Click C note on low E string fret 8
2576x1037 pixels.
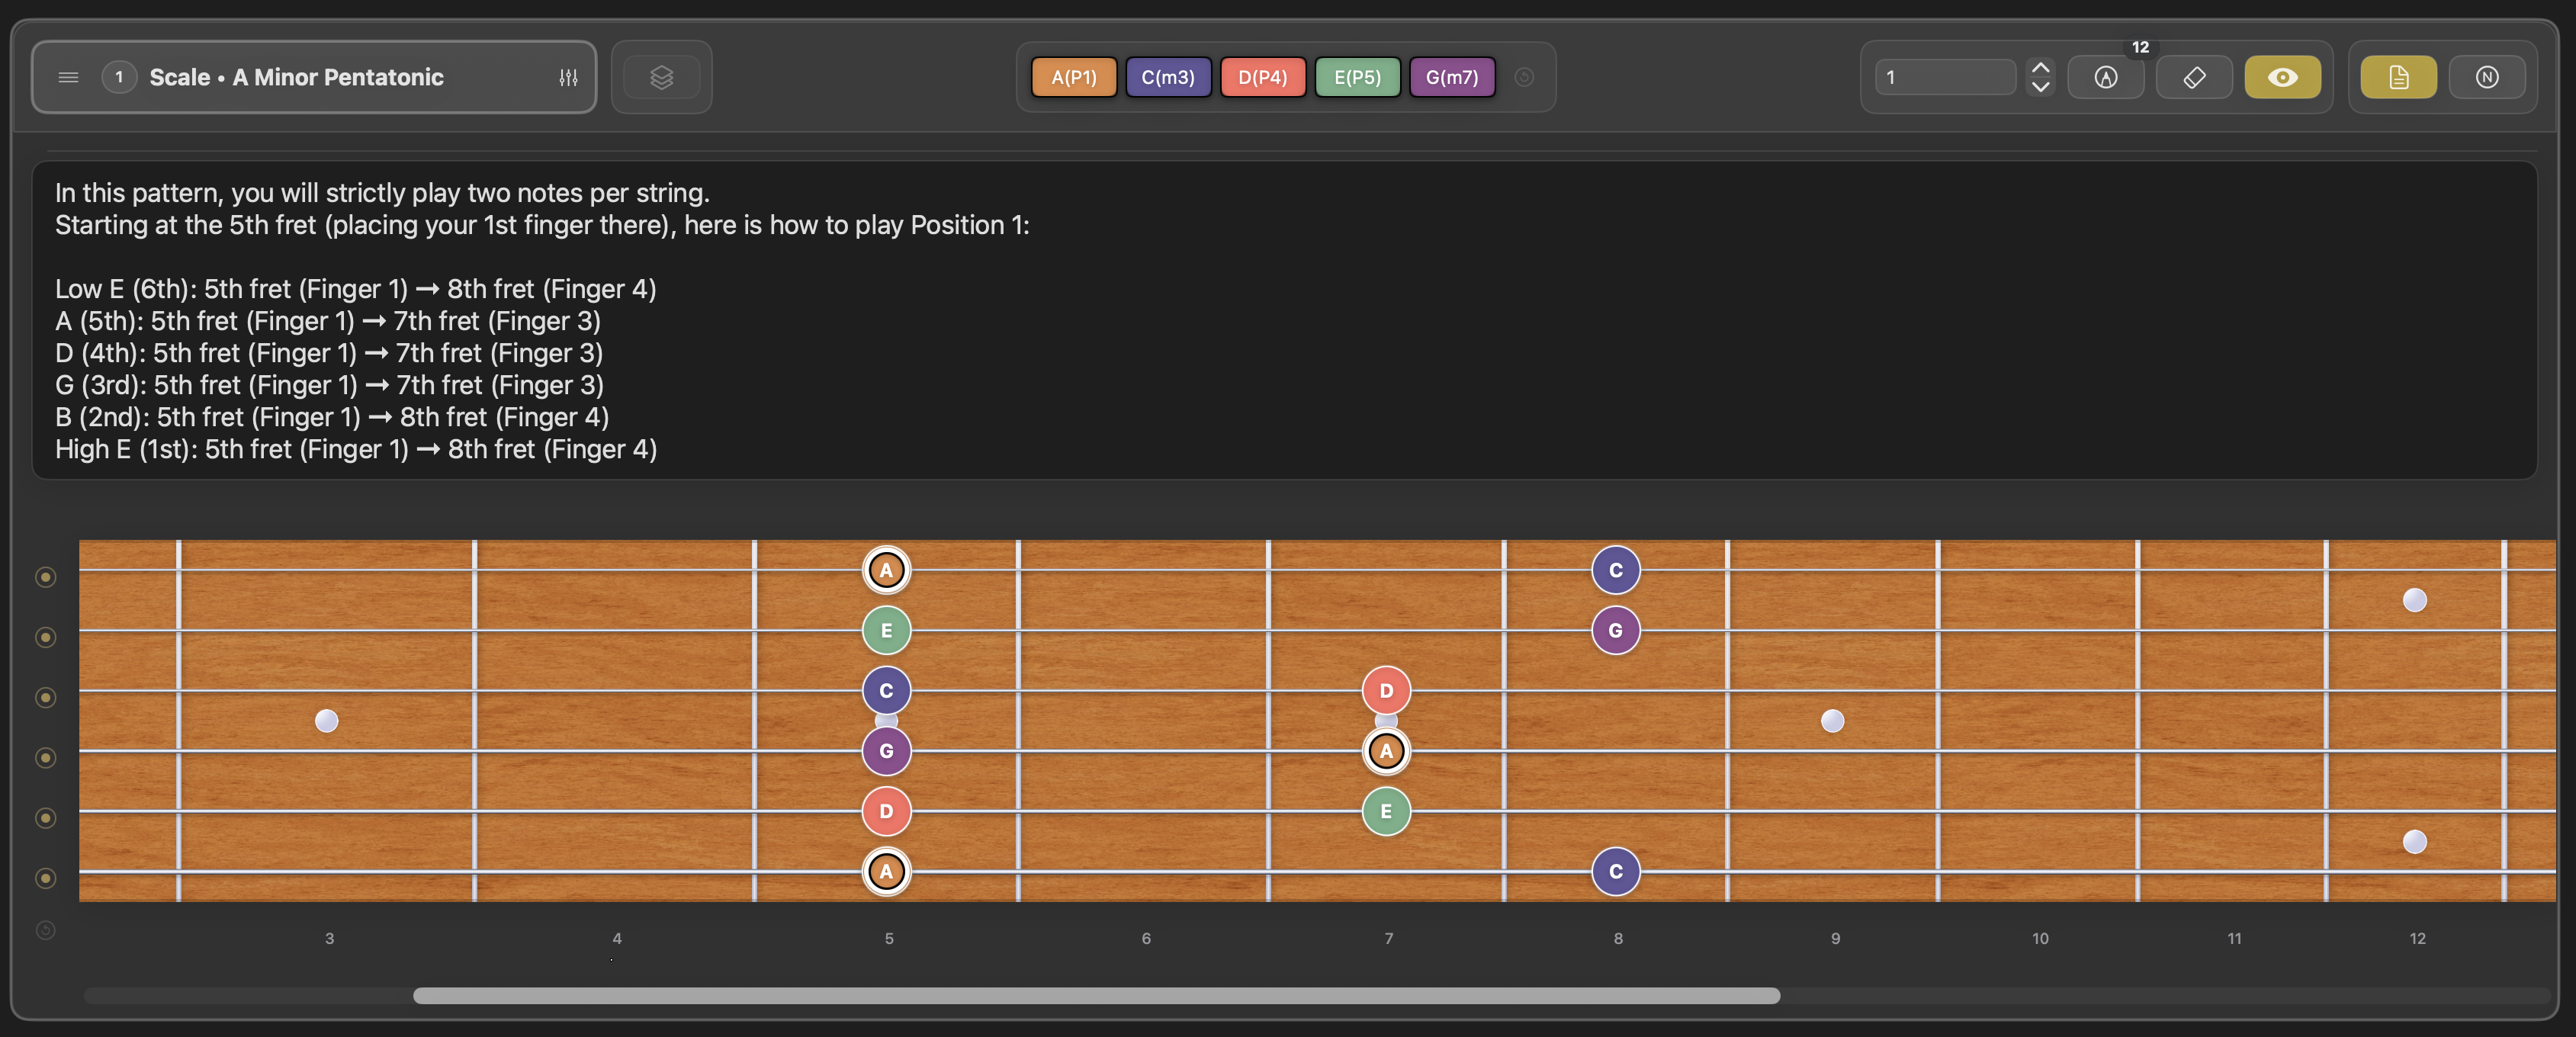click(x=1616, y=871)
